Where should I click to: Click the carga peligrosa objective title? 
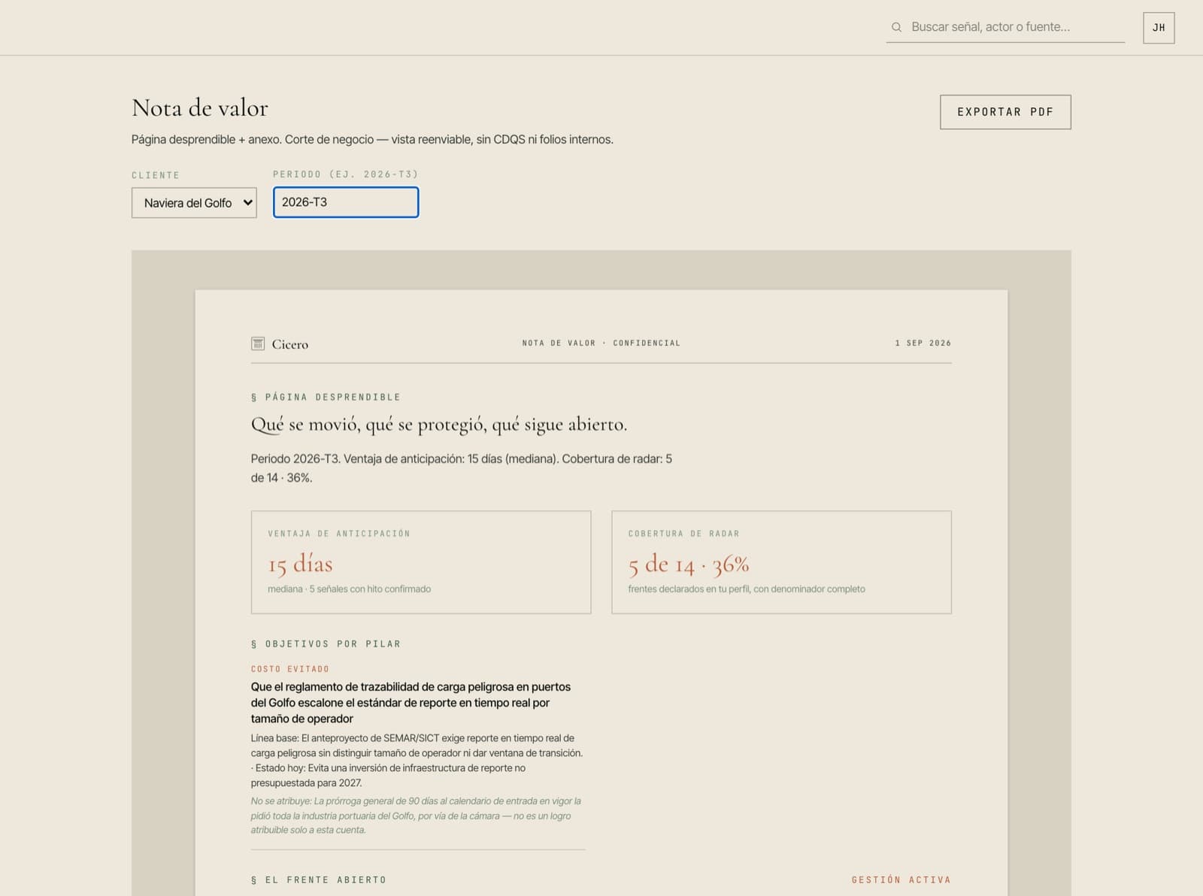click(411, 703)
